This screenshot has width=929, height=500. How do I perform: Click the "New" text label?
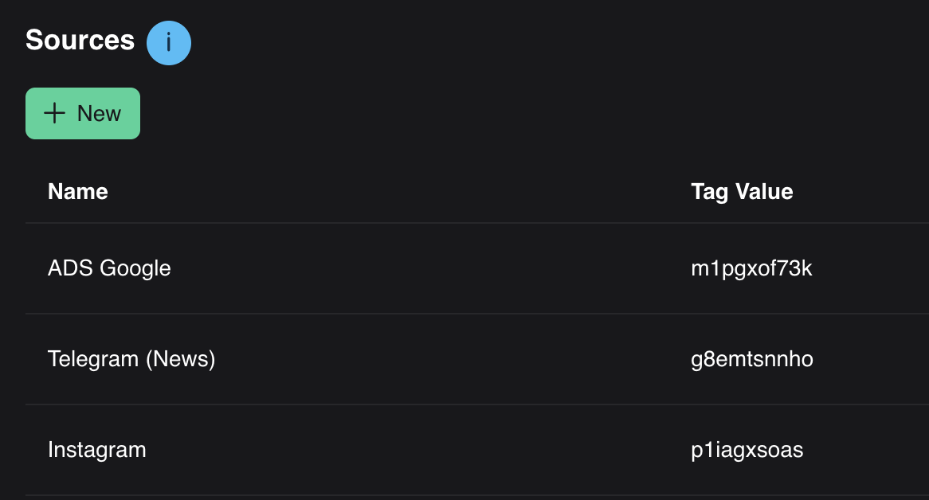99,113
